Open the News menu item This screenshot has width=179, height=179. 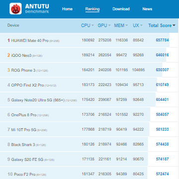tap(147, 9)
